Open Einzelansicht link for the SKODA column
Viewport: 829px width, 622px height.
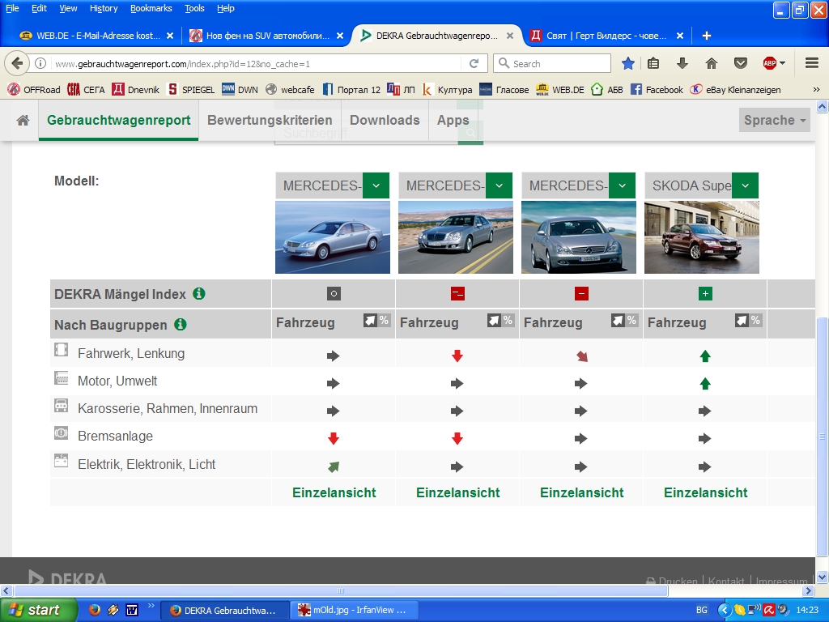705,492
